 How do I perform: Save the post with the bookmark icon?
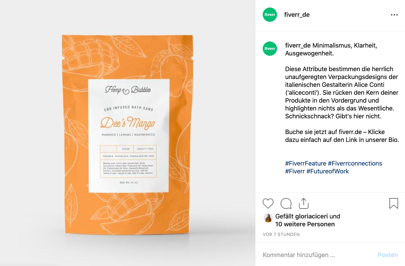[x=394, y=203]
